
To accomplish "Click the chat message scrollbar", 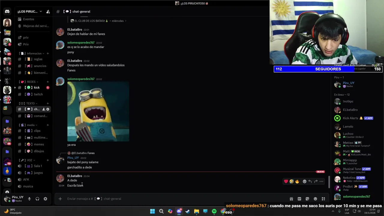I will tap(329, 182).
